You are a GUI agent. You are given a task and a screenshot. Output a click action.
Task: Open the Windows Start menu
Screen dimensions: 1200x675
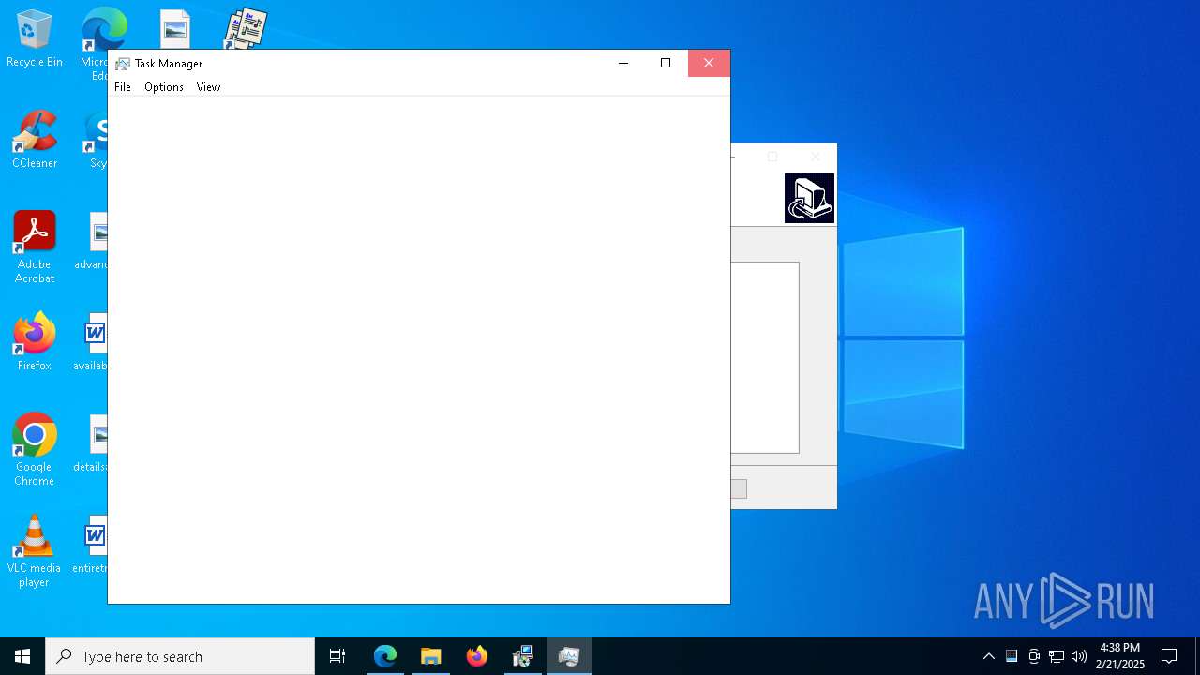[x=22, y=656]
